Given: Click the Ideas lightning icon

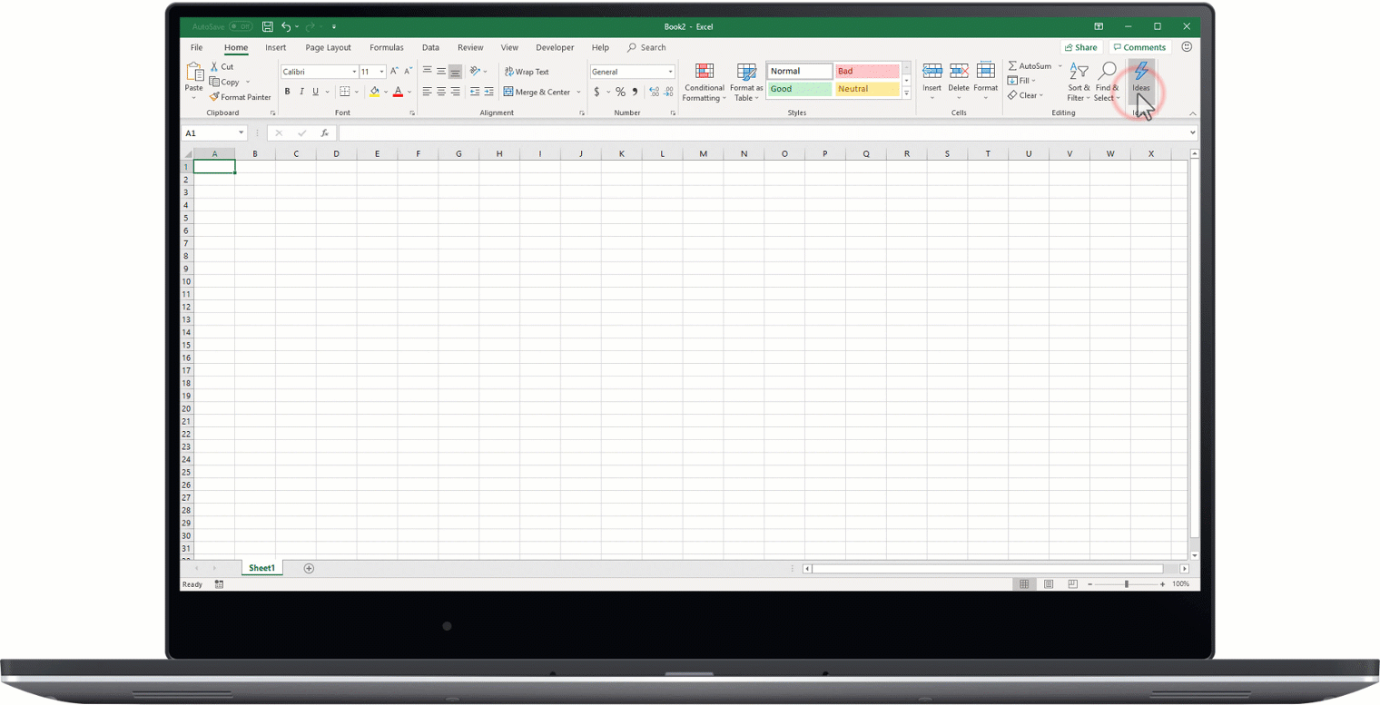Looking at the screenshot, I should [1141, 72].
